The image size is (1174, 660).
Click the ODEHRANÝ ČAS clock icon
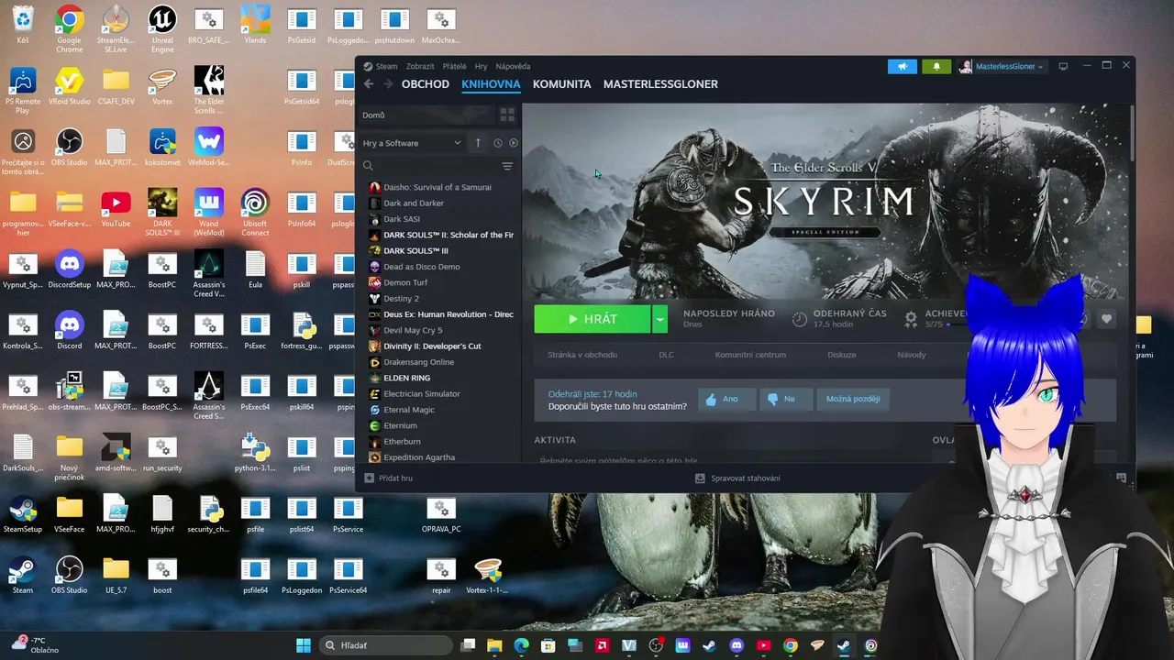[800, 319]
